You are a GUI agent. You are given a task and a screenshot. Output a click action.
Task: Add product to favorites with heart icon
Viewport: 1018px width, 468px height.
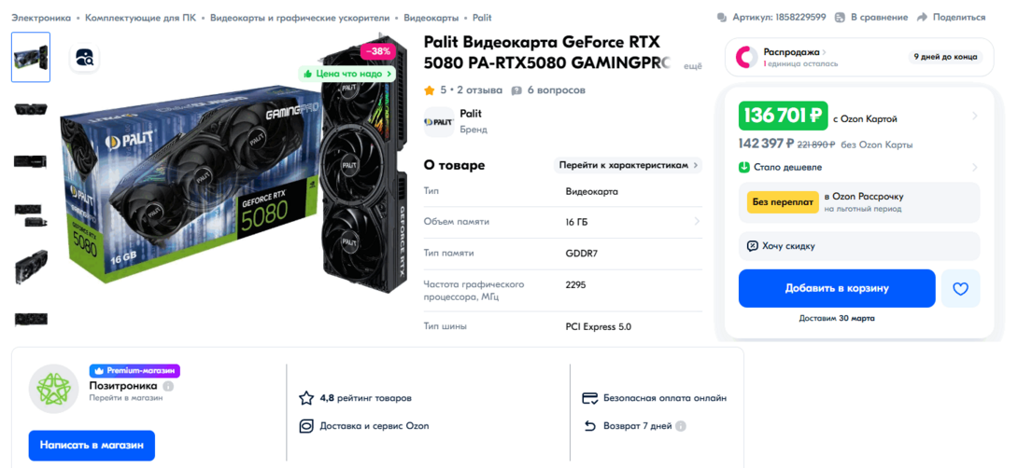pyautogui.click(x=960, y=289)
